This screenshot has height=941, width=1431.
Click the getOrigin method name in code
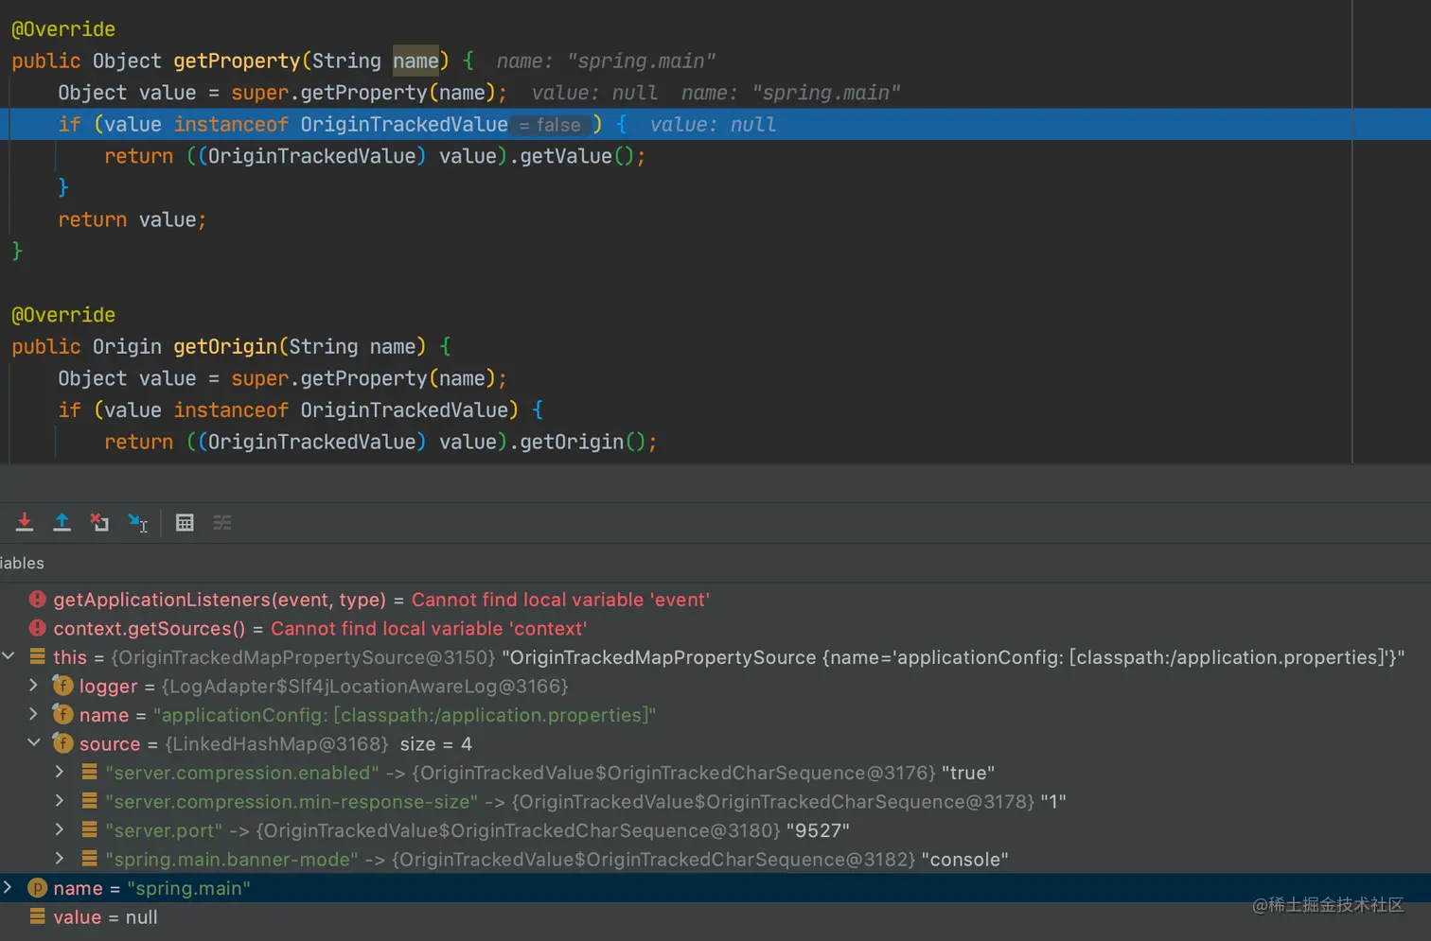225,346
